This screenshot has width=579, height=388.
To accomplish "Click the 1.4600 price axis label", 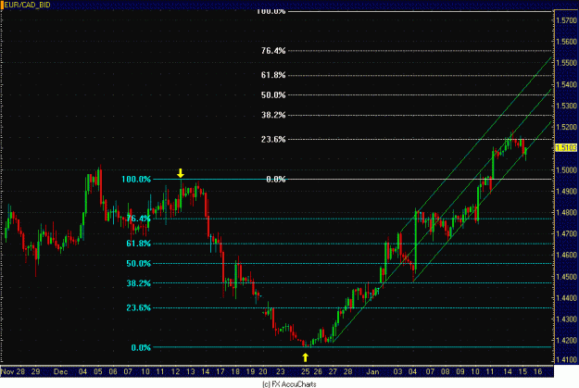I will 566,255.
